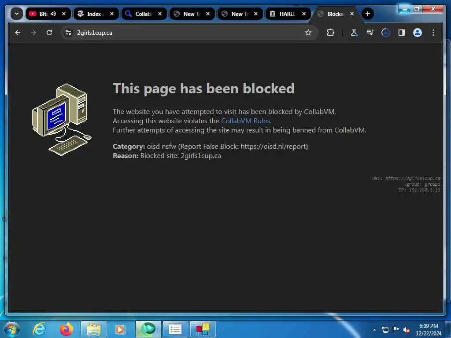Click the 'Category:' oisd nsfw line

pyautogui.click(x=210, y=147)
